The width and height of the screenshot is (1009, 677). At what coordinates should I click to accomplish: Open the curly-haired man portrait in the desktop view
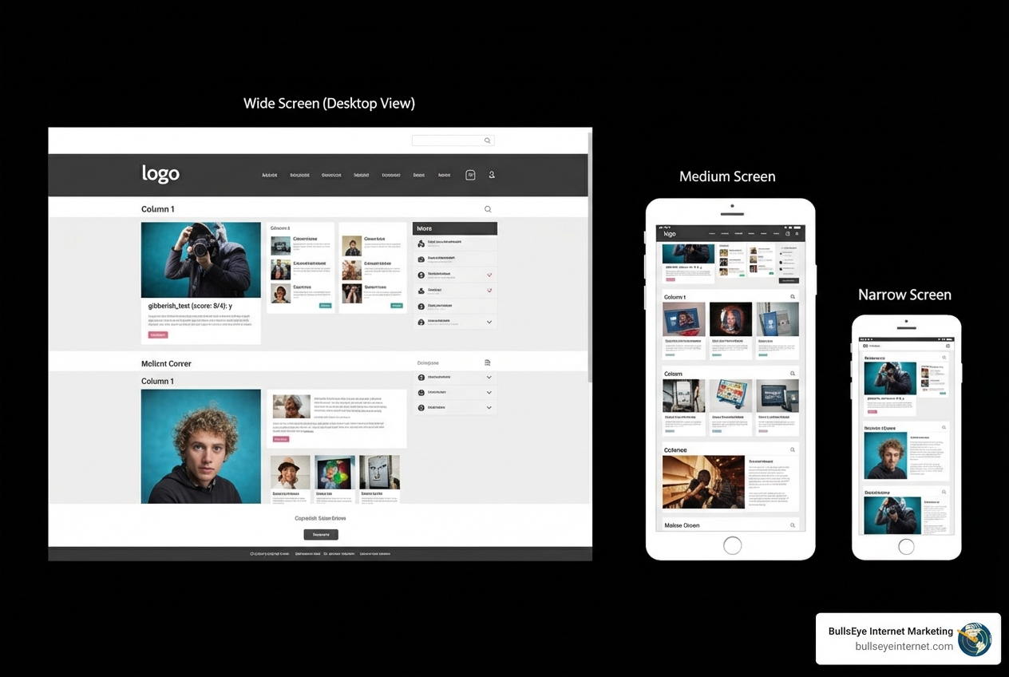[x=201, y=446]
